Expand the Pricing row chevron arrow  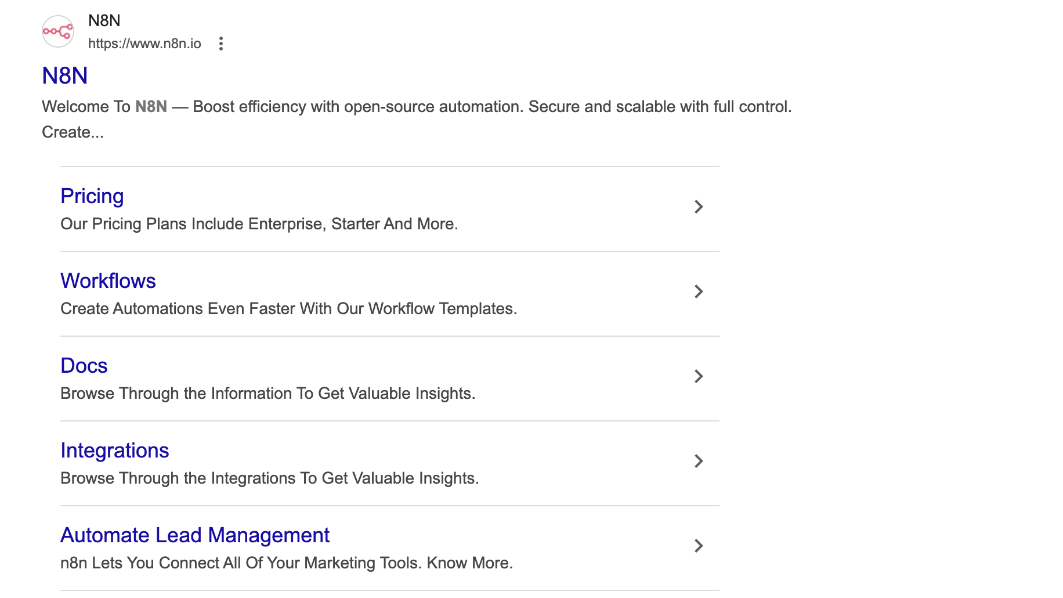(699, 207)
